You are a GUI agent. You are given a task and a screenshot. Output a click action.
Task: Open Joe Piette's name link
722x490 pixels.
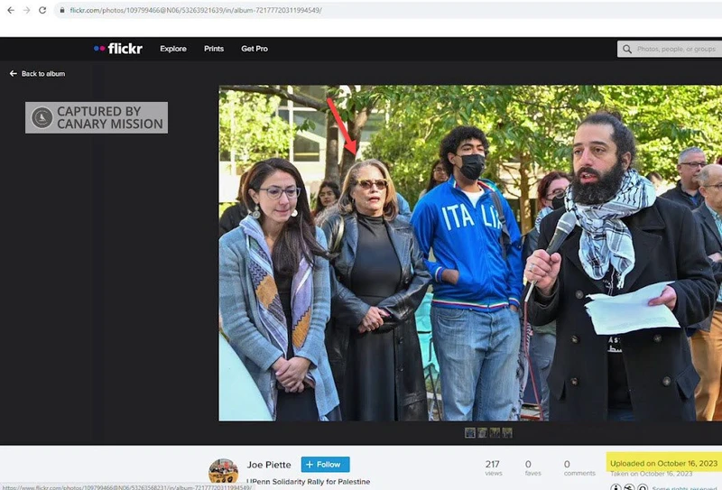(269, 465)
